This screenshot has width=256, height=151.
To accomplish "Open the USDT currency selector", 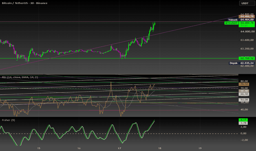I will [247, 3].
